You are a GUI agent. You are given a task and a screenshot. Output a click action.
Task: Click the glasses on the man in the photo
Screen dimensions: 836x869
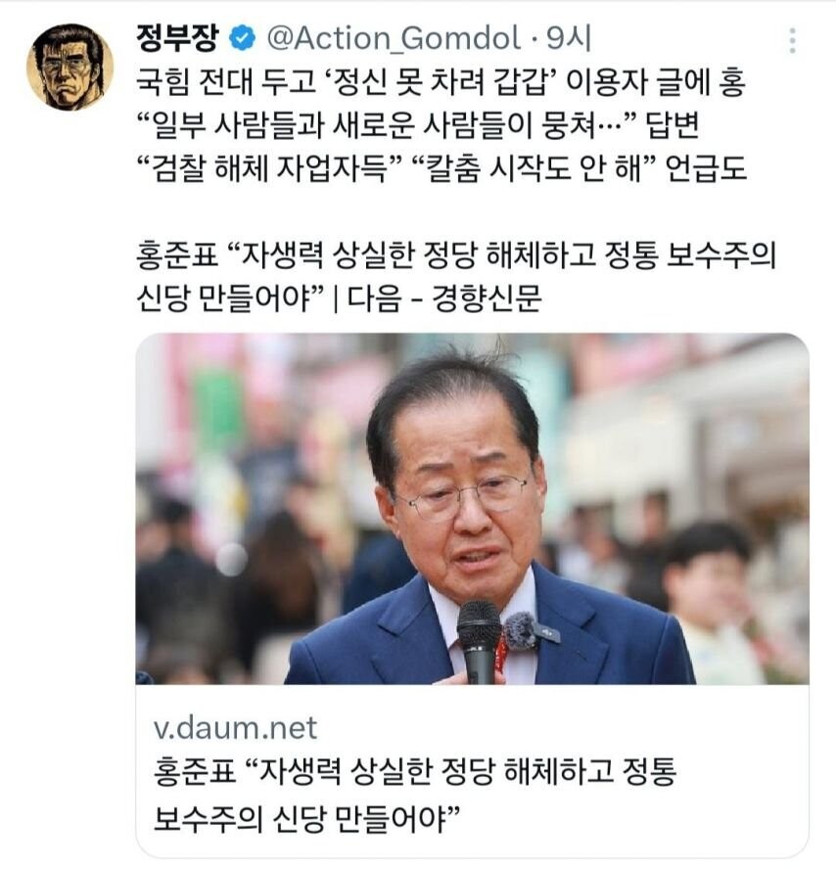pos(467,496)
